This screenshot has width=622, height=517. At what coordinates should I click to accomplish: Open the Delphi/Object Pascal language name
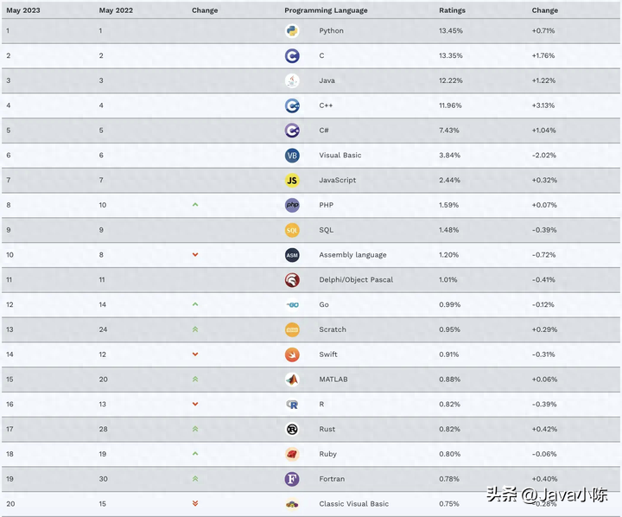coord(356,279)
